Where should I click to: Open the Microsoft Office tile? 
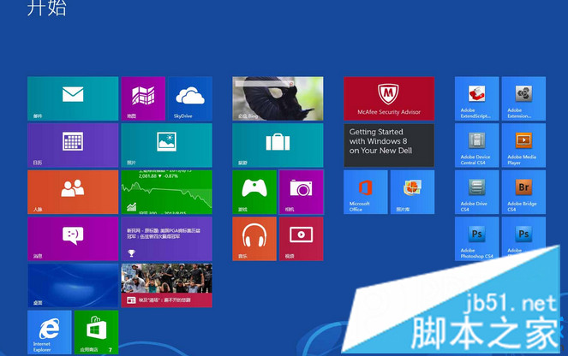pyautogui.click(x=365, y=192)
